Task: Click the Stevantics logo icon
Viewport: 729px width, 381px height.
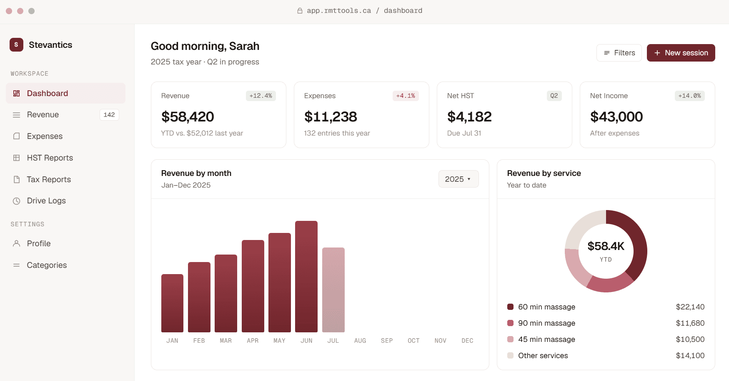Action: tap(16, 45)
